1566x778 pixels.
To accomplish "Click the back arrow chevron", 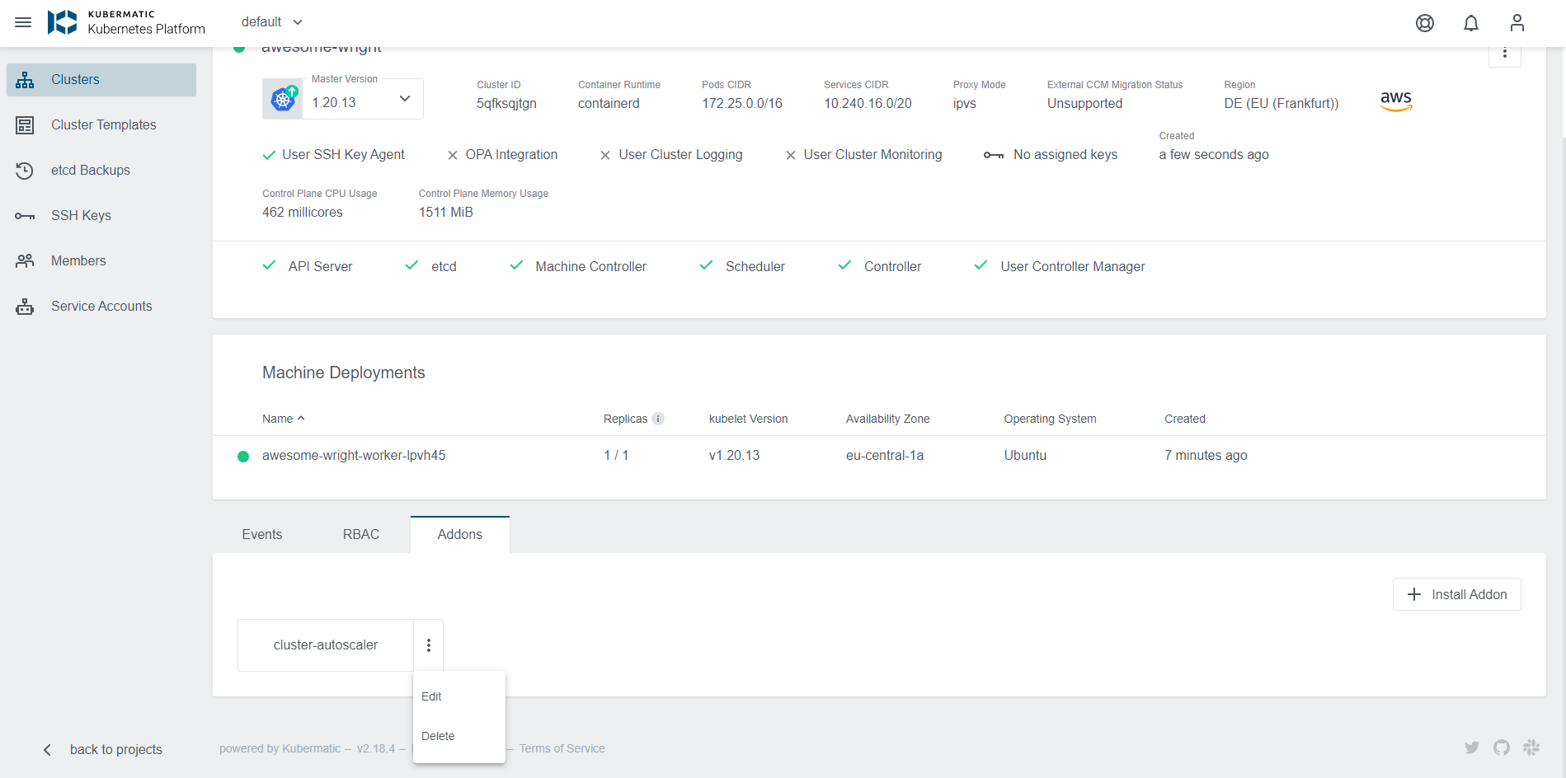I will pos(47,750).
